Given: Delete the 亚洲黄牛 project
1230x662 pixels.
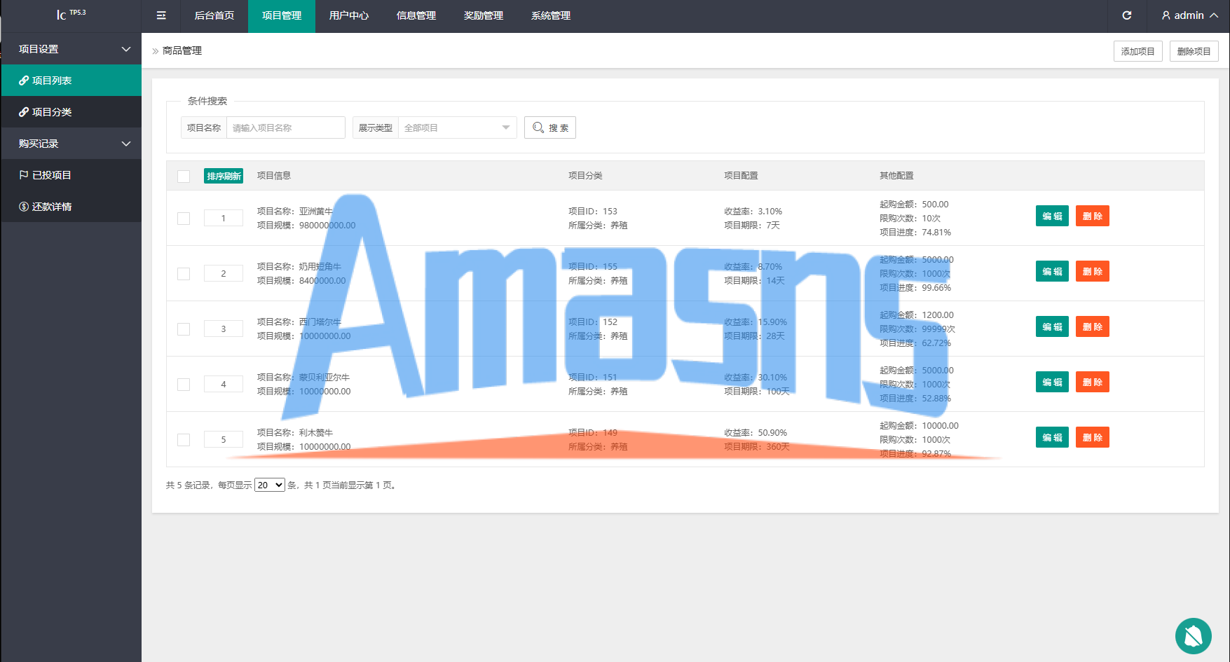Looking at the screenshot, I should (x=1093, y=216).
